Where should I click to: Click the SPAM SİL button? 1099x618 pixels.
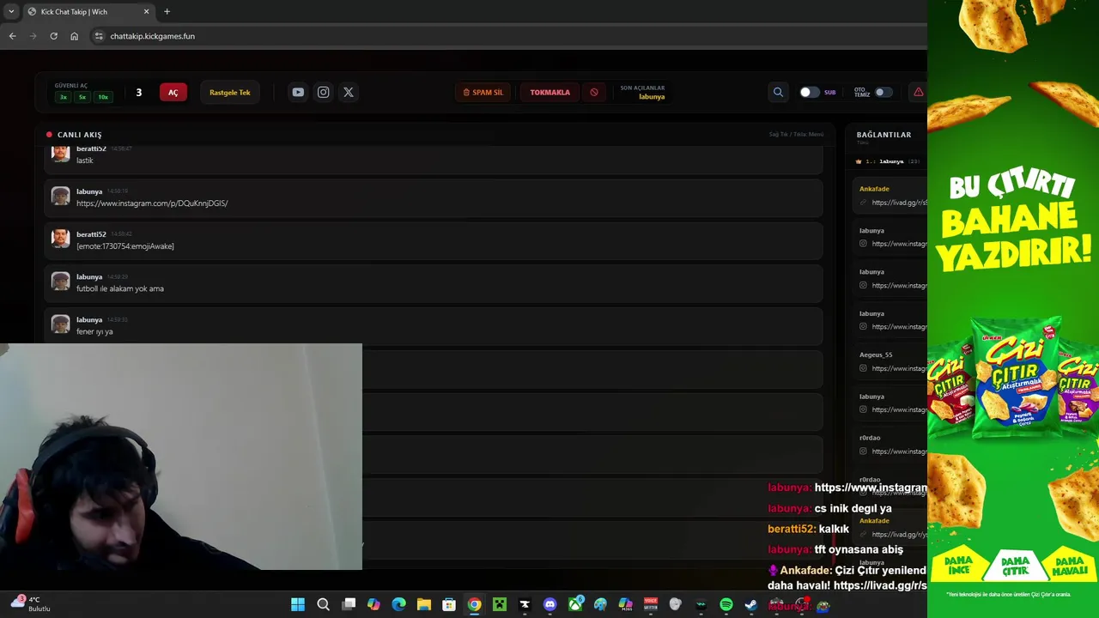483,92
